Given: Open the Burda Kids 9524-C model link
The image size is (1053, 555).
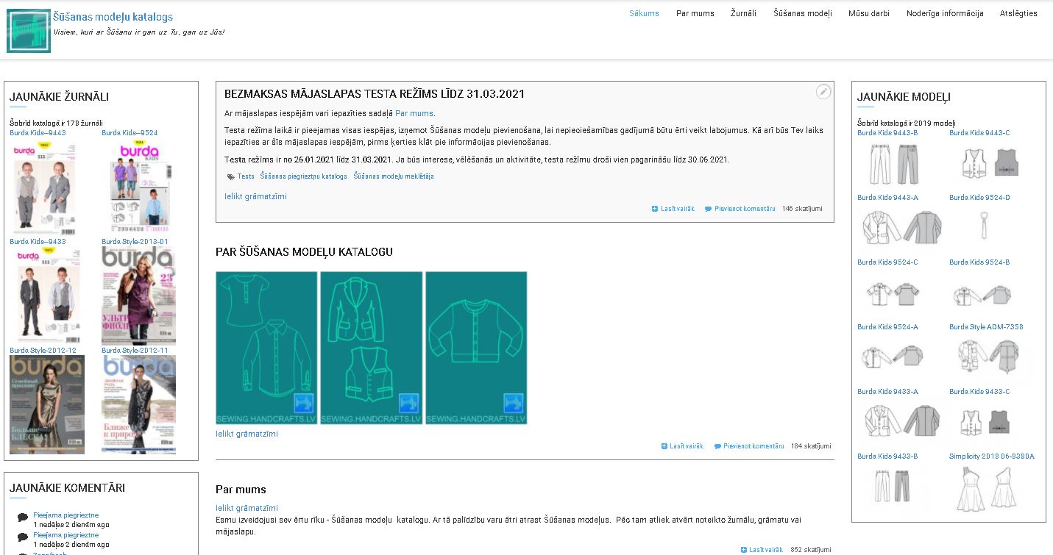Looking at the screenshot, I should 887,262.
